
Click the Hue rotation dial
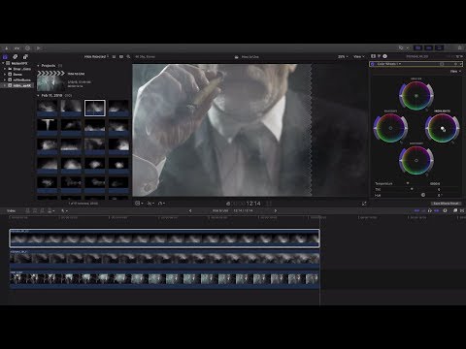[x=423, y=195]
